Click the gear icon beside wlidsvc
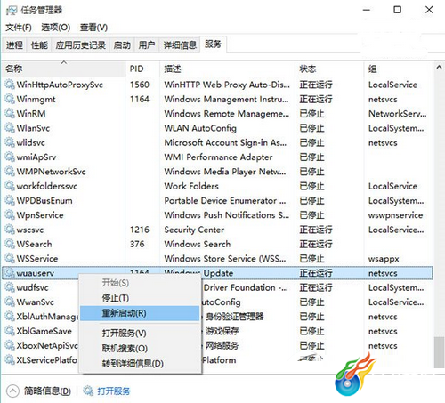 pos(10,142)
